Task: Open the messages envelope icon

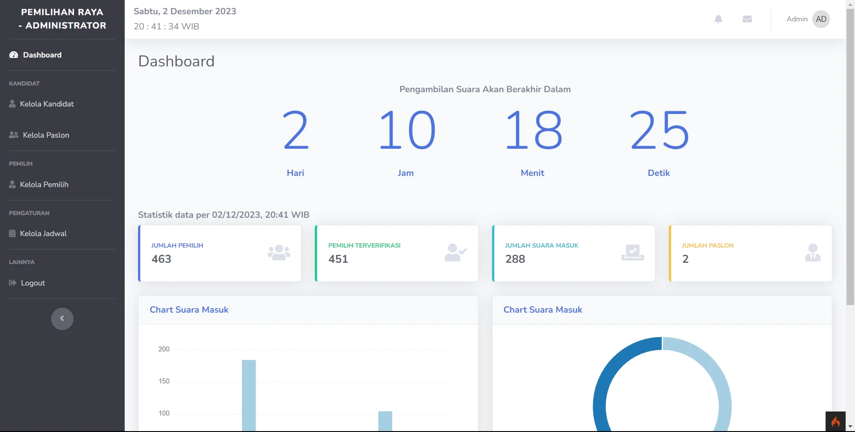Action: tap(747, 19)
